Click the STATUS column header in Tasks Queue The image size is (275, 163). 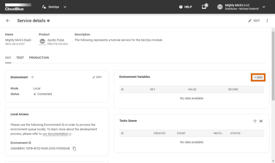tap(235, 133)
